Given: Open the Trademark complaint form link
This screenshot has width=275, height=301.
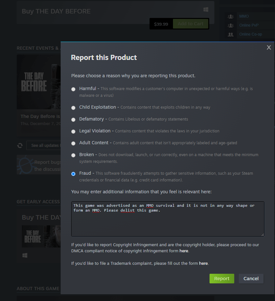Looking at the screenshot, I should (x=203, y=263).
